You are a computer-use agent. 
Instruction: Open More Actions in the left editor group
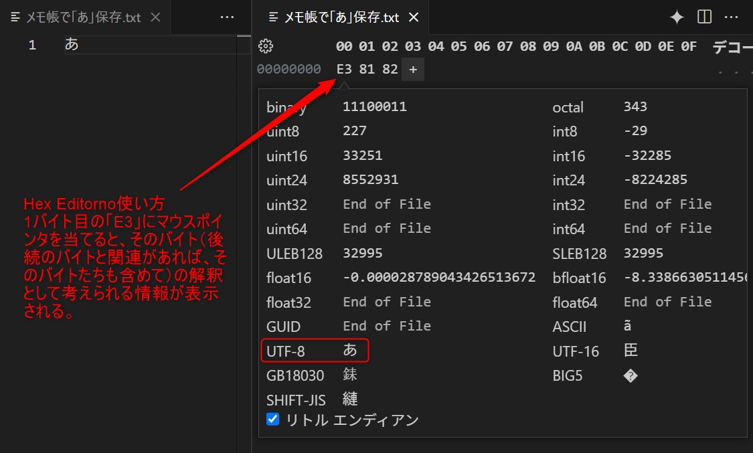pos(226,17)
